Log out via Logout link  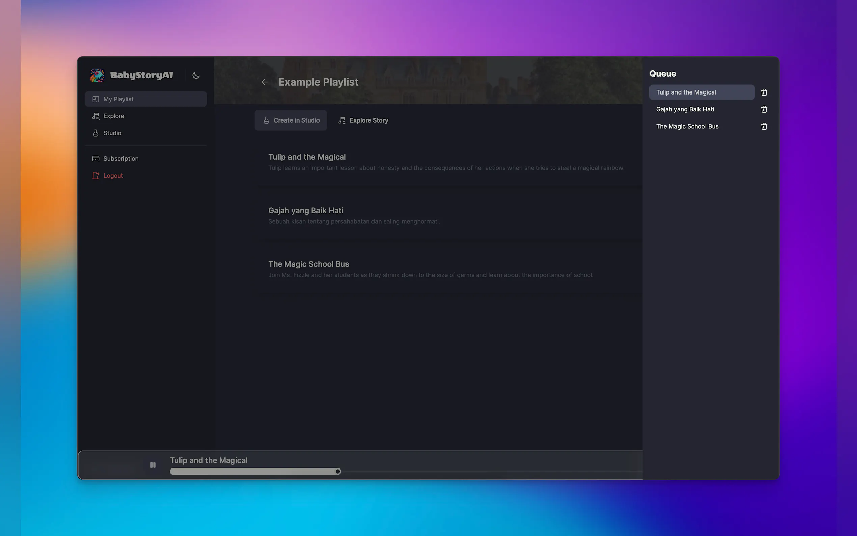(x=113, y=176)
